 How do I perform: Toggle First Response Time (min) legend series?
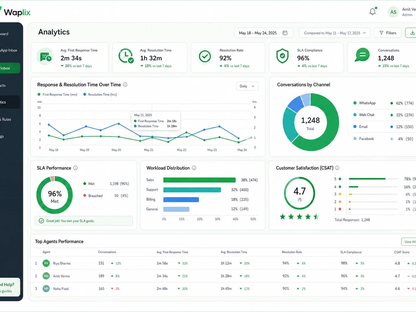(x=57, y=94)
